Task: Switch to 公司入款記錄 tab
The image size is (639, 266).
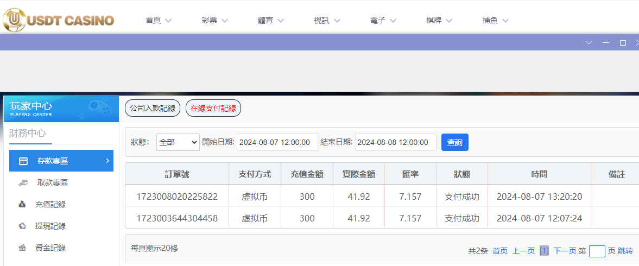Action: click(153, 108)
